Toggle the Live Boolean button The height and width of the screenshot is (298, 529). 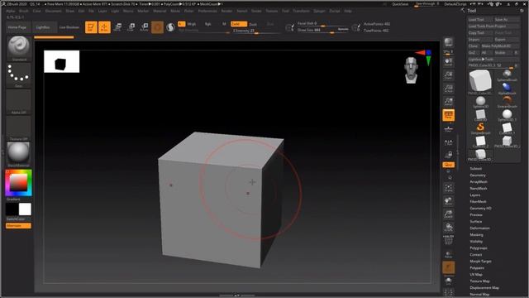tap(69, 27)
